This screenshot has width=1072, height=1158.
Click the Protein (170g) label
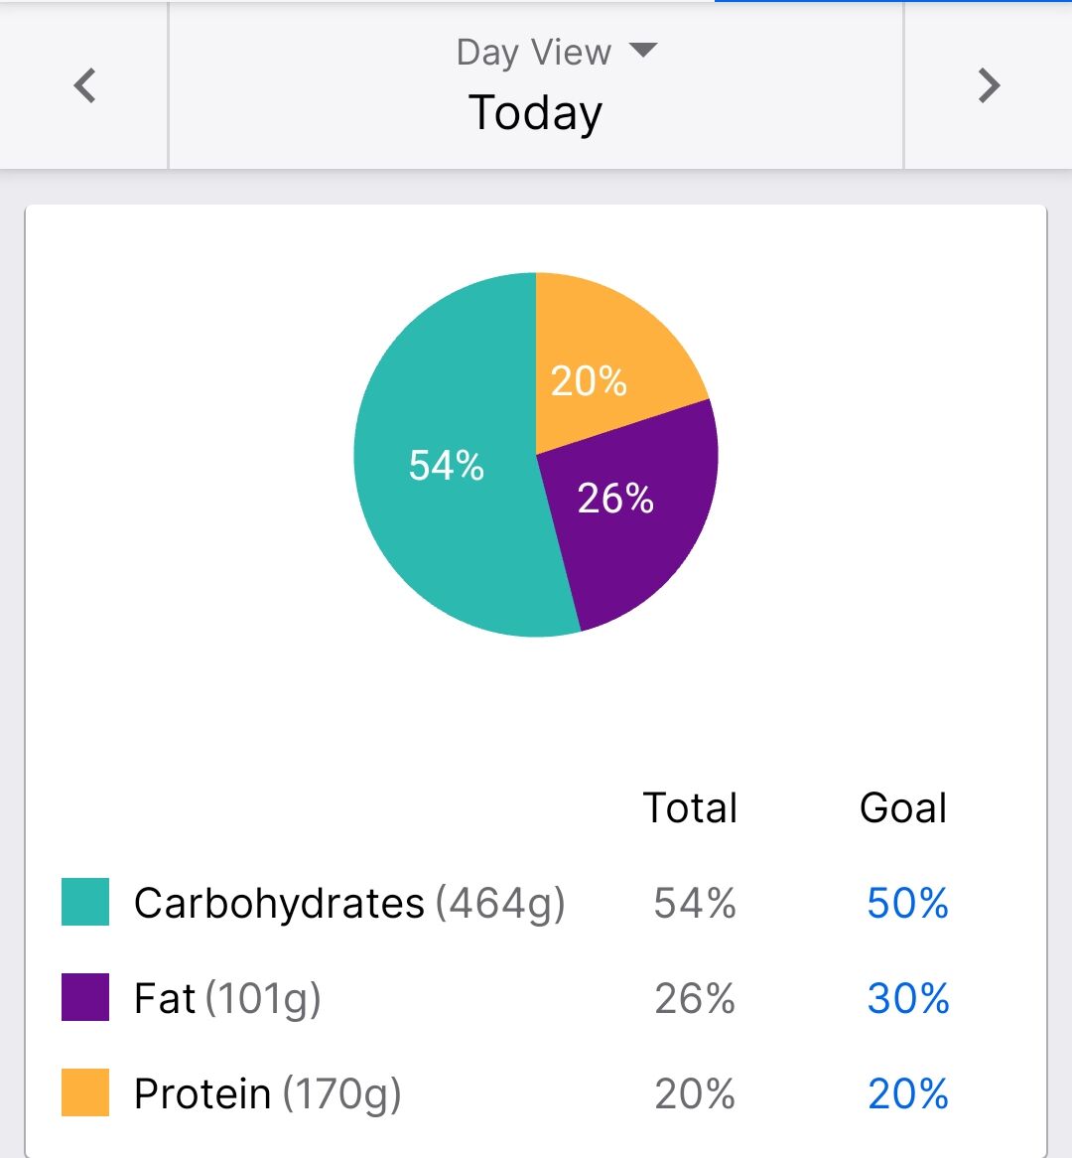click(267, 1093)
